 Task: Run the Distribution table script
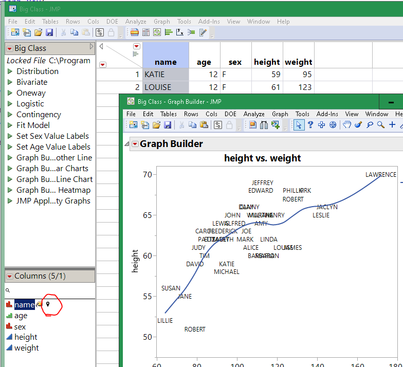tap(10, 71)
